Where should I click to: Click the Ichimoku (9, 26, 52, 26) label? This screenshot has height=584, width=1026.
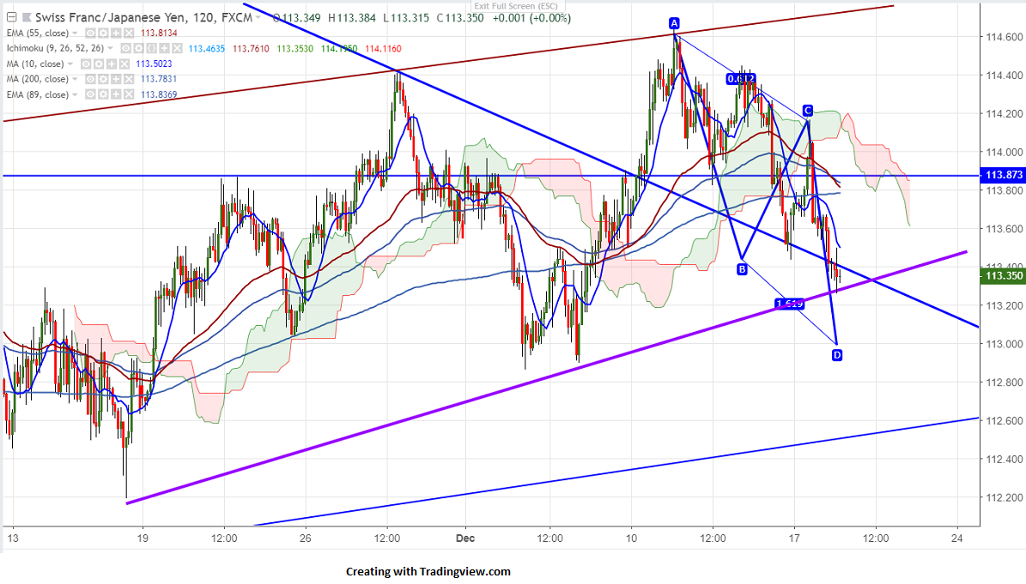(x=55, y=48)
